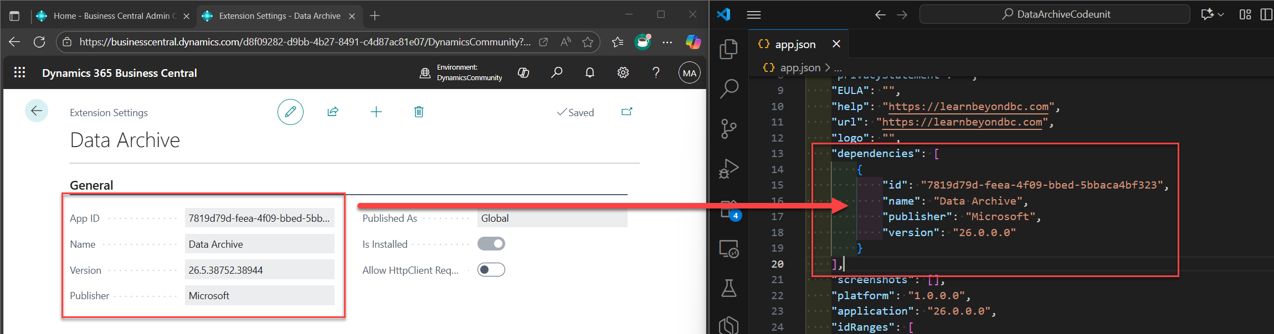The image size is (1274, 334).
Task: Click the Publisher field Microsoft
Action: (x=259, y=295)
